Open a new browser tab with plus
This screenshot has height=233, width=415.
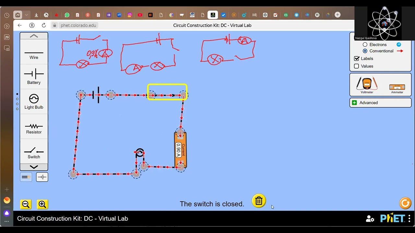click(338, 15)
